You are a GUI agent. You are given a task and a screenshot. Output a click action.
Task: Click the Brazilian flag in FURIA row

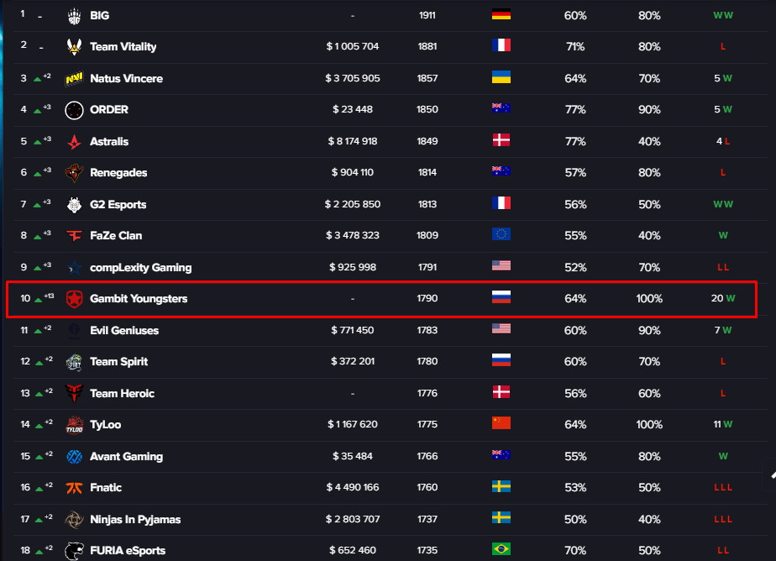click(501, 550)
